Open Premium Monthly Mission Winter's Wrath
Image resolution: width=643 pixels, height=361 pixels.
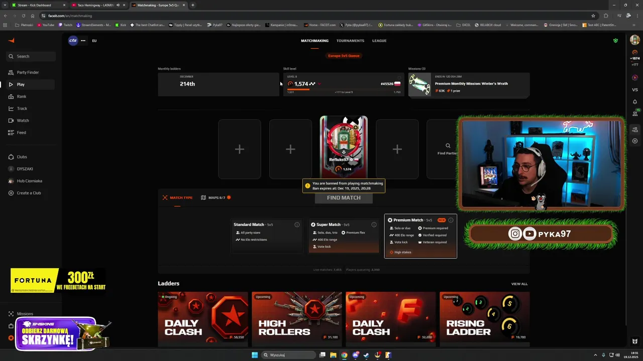(x=469, y=84)
